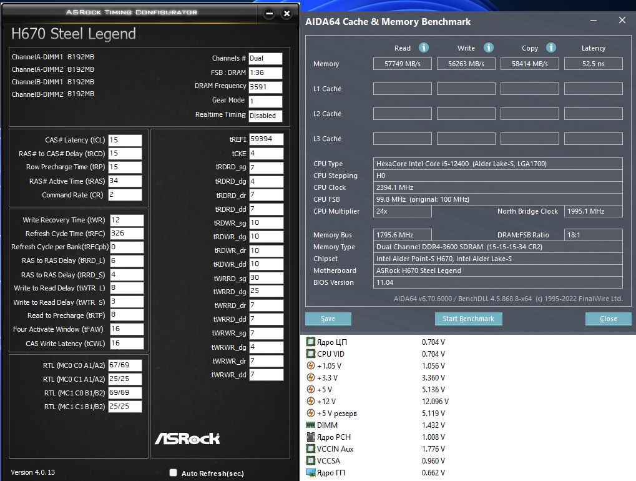The height and width of the screenshot is (481, 636).
Task: Click the tCKE value field
Action: [x=266, y=154]
